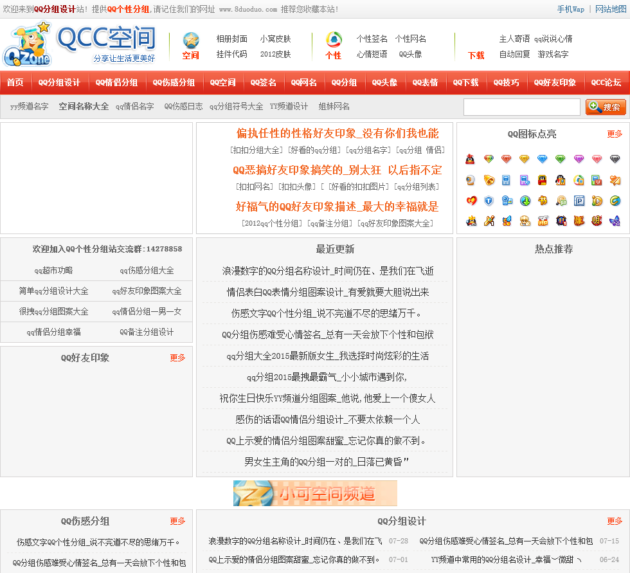The height and width of the screenshot is (573, 630).
Task: Open the QCC论坛 navigation tab
Action: pyautogui.click(x=606, y=83)
